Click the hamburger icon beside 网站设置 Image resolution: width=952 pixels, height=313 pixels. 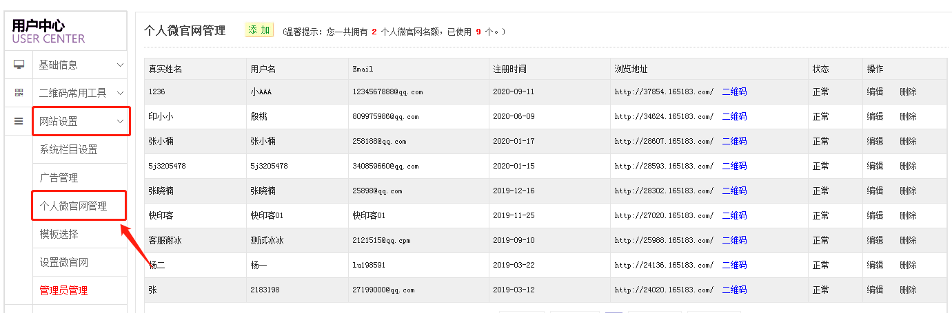click(x=19, y=122)
